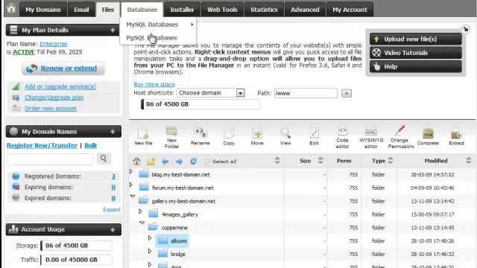Open the Change/Upgrade plan link

click(54, 98)
